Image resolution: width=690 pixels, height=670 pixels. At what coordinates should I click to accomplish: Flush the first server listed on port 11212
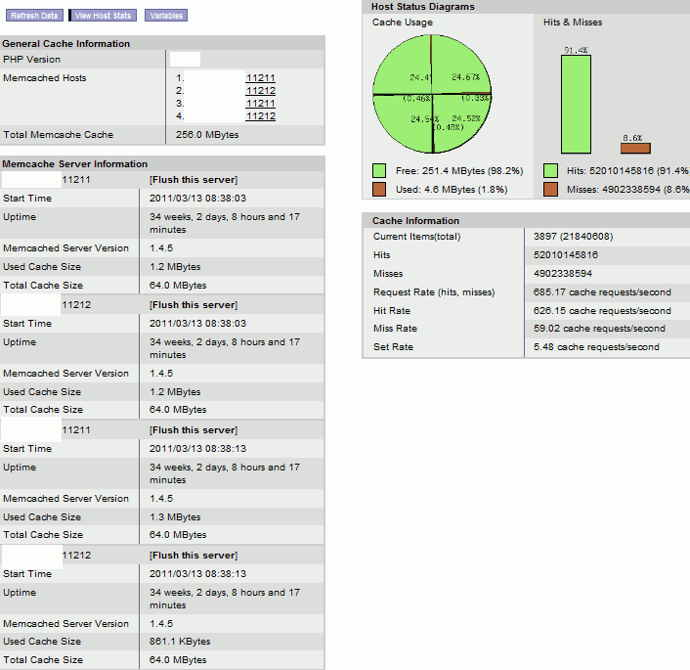point(194,305)
